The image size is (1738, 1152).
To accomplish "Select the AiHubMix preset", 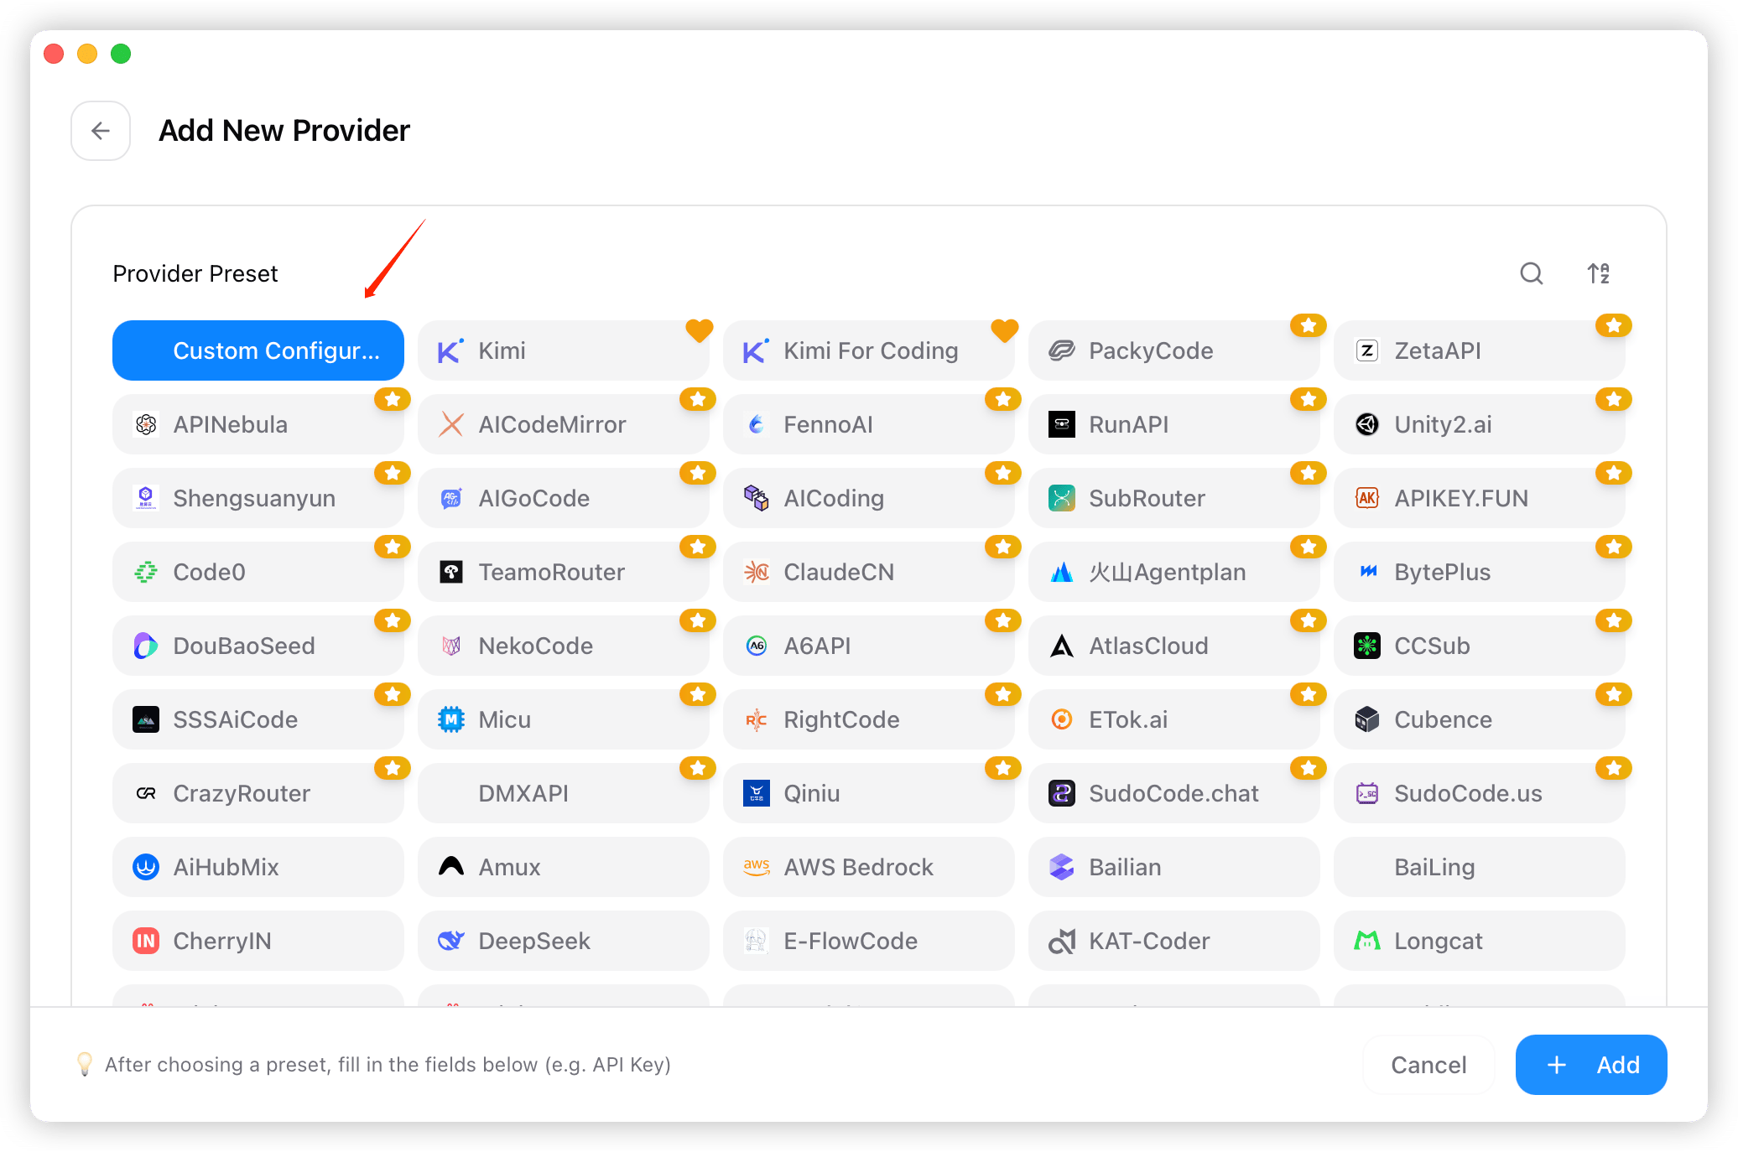I will tap(258, 867).
